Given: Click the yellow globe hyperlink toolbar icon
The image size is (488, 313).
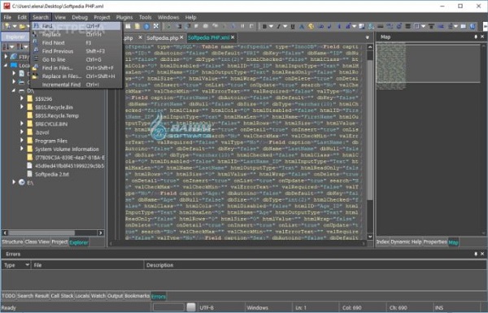Looking at the screenshot, I should [311, 27].
